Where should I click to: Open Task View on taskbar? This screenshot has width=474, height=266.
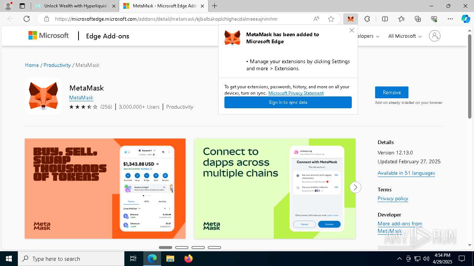133,259
